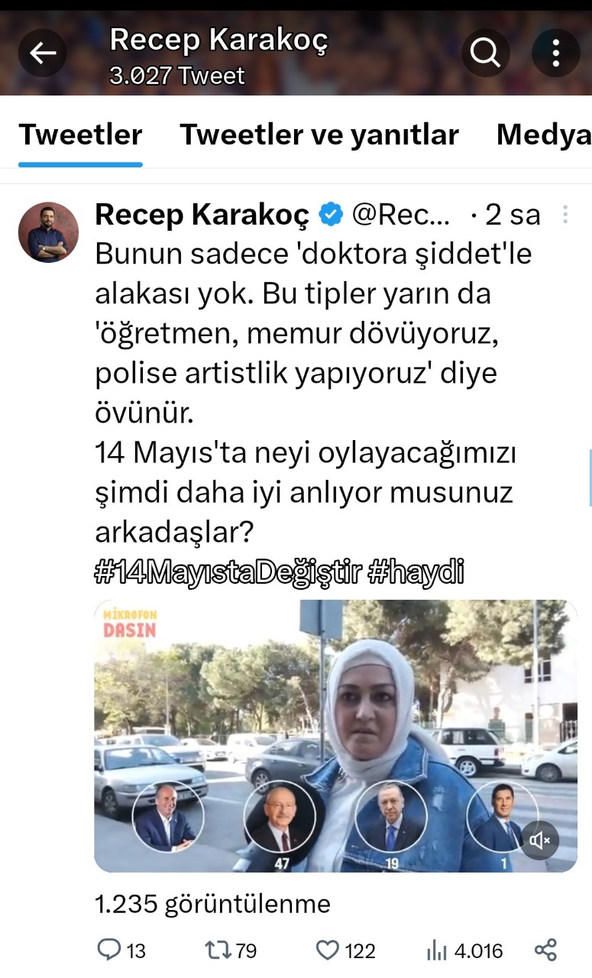Tap the 1.235 görüntülenme view count
The width and height of the screenshot is (592, 978).
[212, 905]
